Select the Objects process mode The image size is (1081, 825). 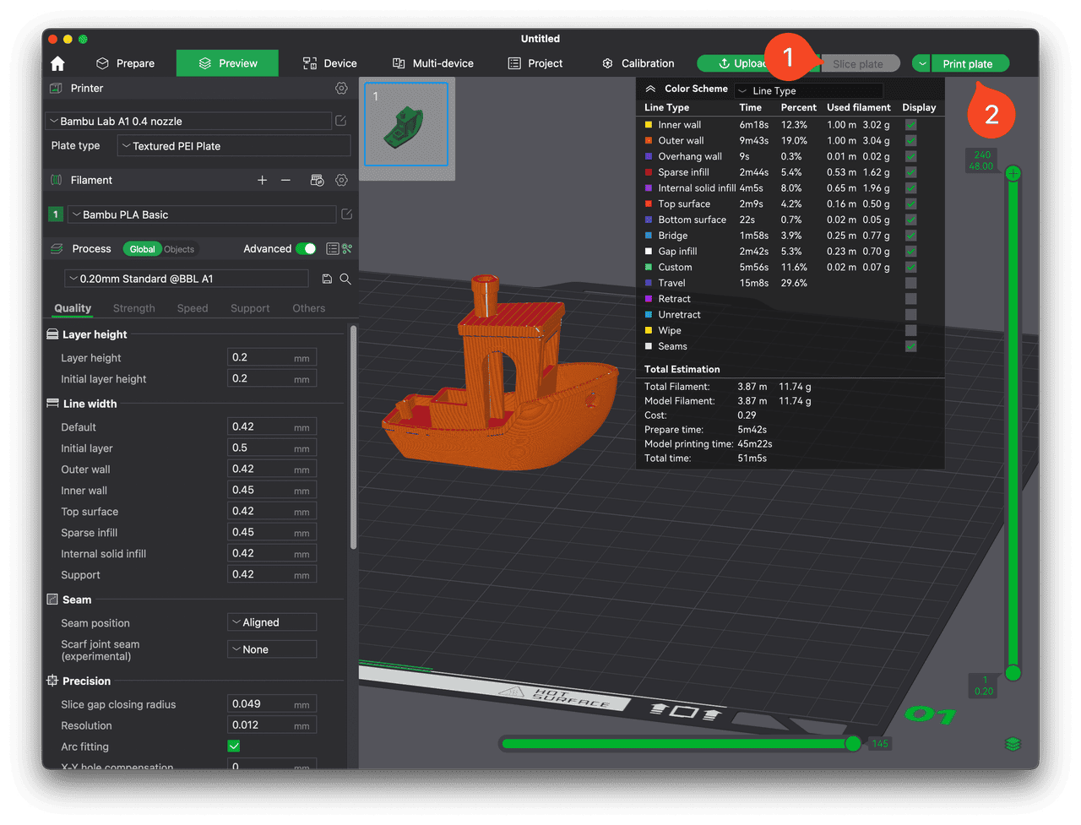point(179,249)
